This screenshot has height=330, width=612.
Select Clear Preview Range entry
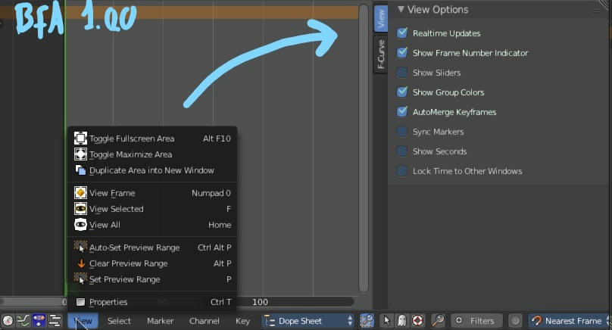coord(152,263)
